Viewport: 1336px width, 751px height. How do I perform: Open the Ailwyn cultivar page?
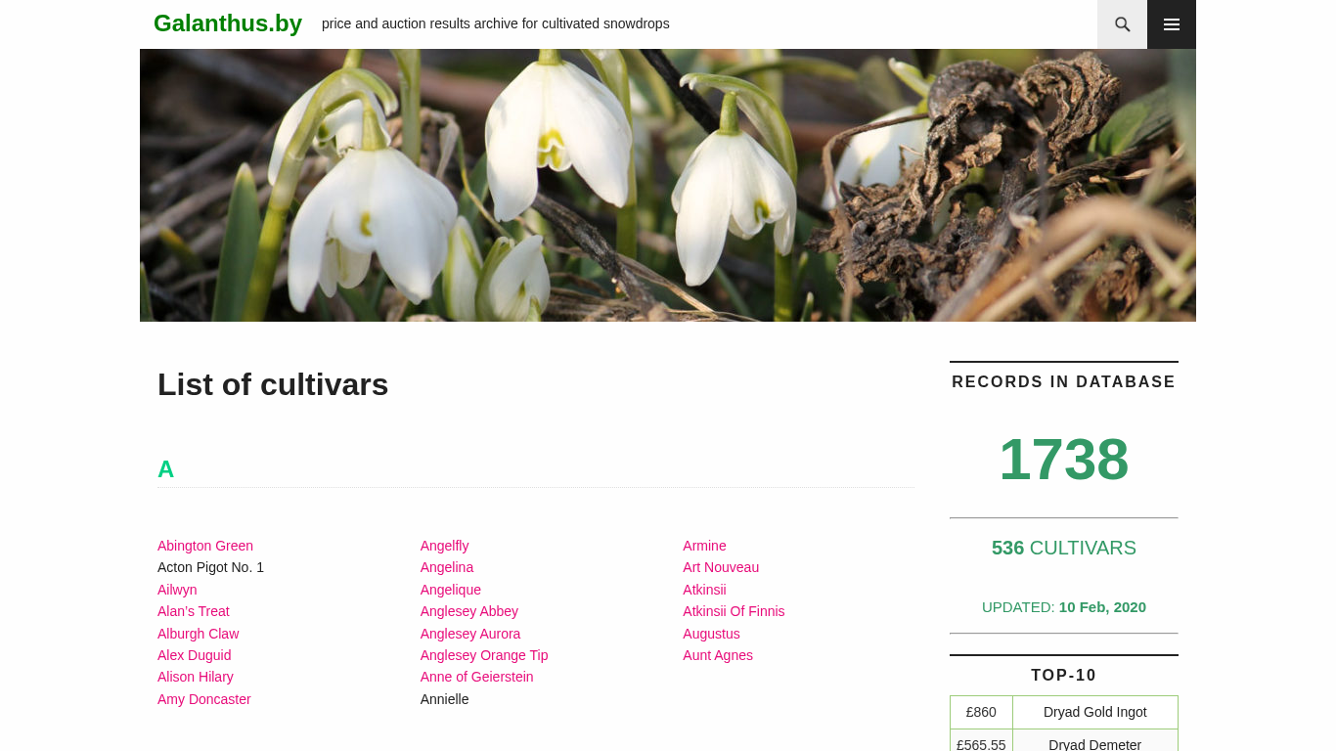point(177,590)
